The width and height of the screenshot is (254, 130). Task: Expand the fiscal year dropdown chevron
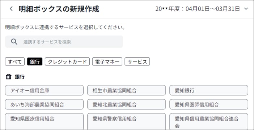[x=246, y=9]
